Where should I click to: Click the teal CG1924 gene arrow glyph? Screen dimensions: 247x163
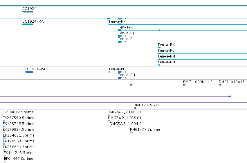pos(28,12)
